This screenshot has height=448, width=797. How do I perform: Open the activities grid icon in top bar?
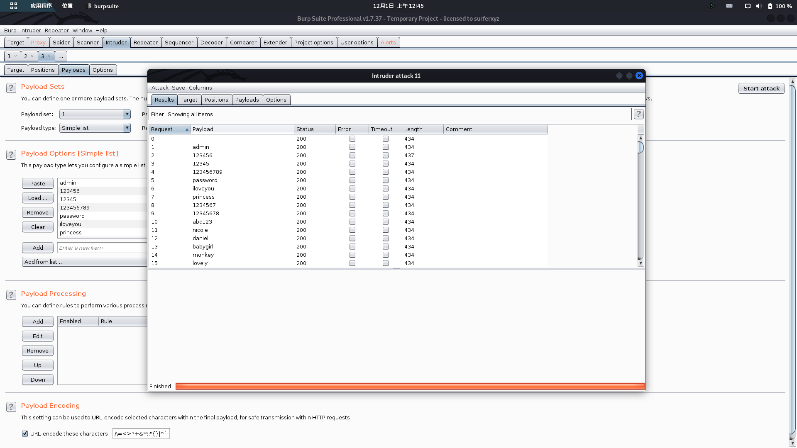(x=14, y=6)
